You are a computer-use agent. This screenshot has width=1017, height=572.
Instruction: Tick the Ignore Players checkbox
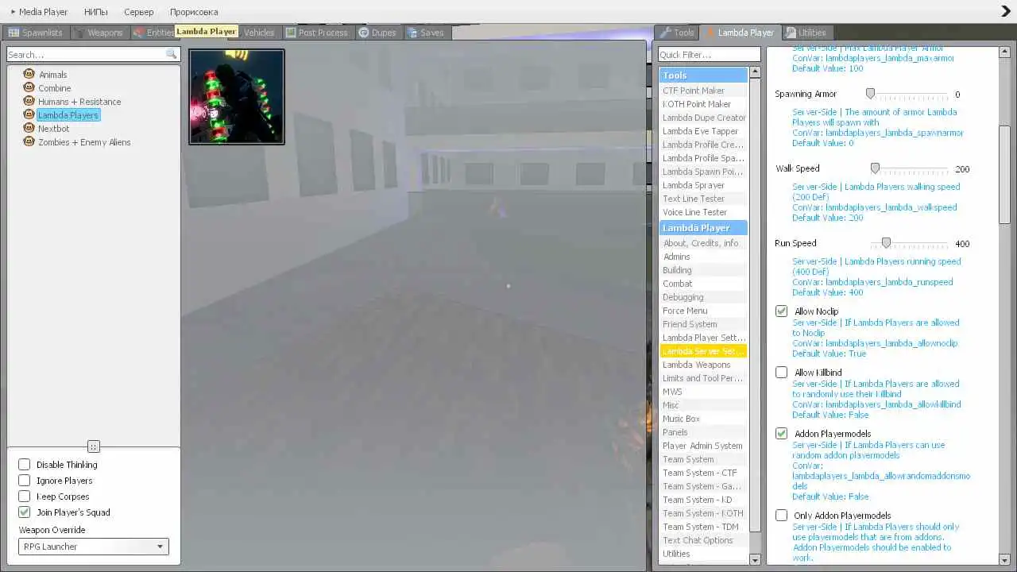(x=25, y=481)
